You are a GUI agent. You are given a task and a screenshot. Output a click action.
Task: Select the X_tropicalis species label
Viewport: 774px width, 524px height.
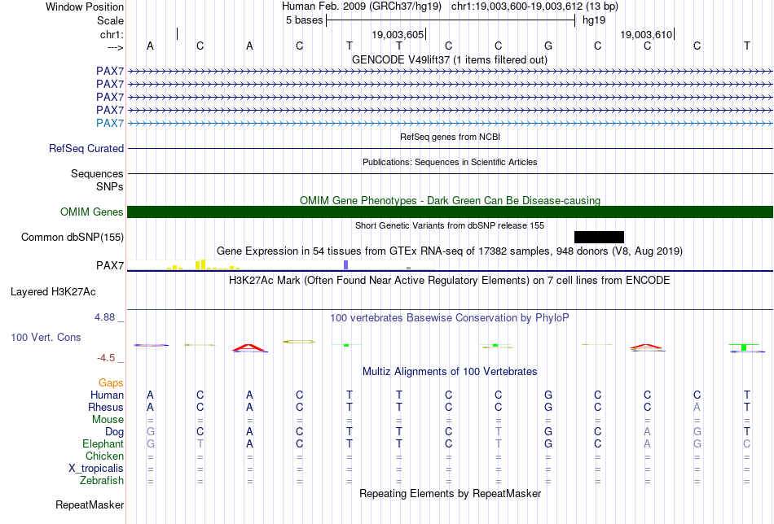click(x=96, y=469)
